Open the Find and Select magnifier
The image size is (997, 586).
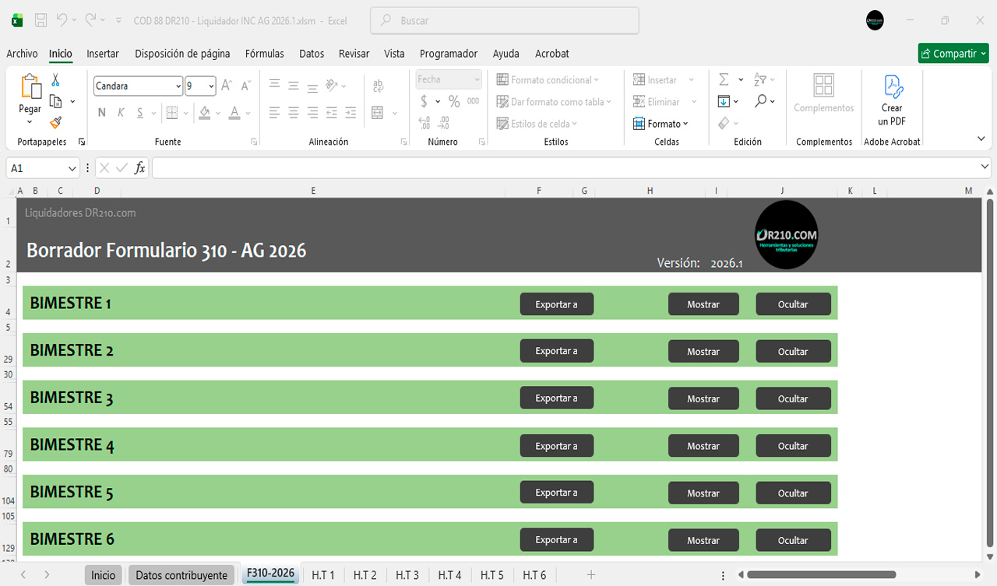(761, 101)
